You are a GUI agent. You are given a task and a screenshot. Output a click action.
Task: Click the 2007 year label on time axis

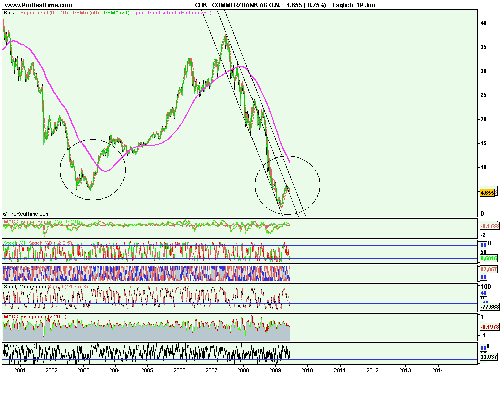(211, 370)
